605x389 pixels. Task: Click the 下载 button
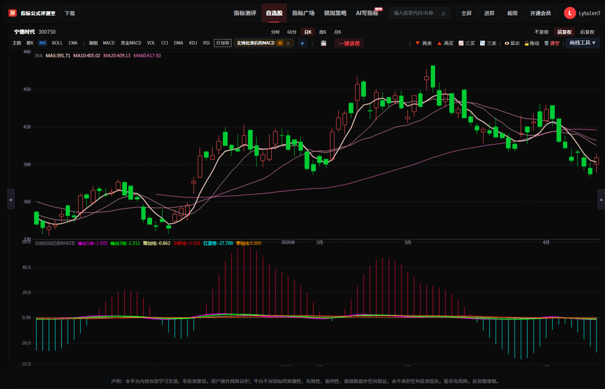pyautogui.click(x=70, y=13)
